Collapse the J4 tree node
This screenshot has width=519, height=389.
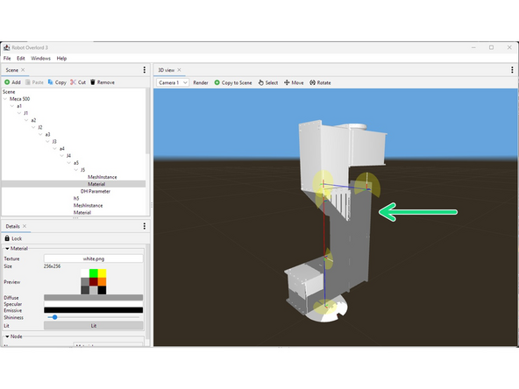click(62, 155)
